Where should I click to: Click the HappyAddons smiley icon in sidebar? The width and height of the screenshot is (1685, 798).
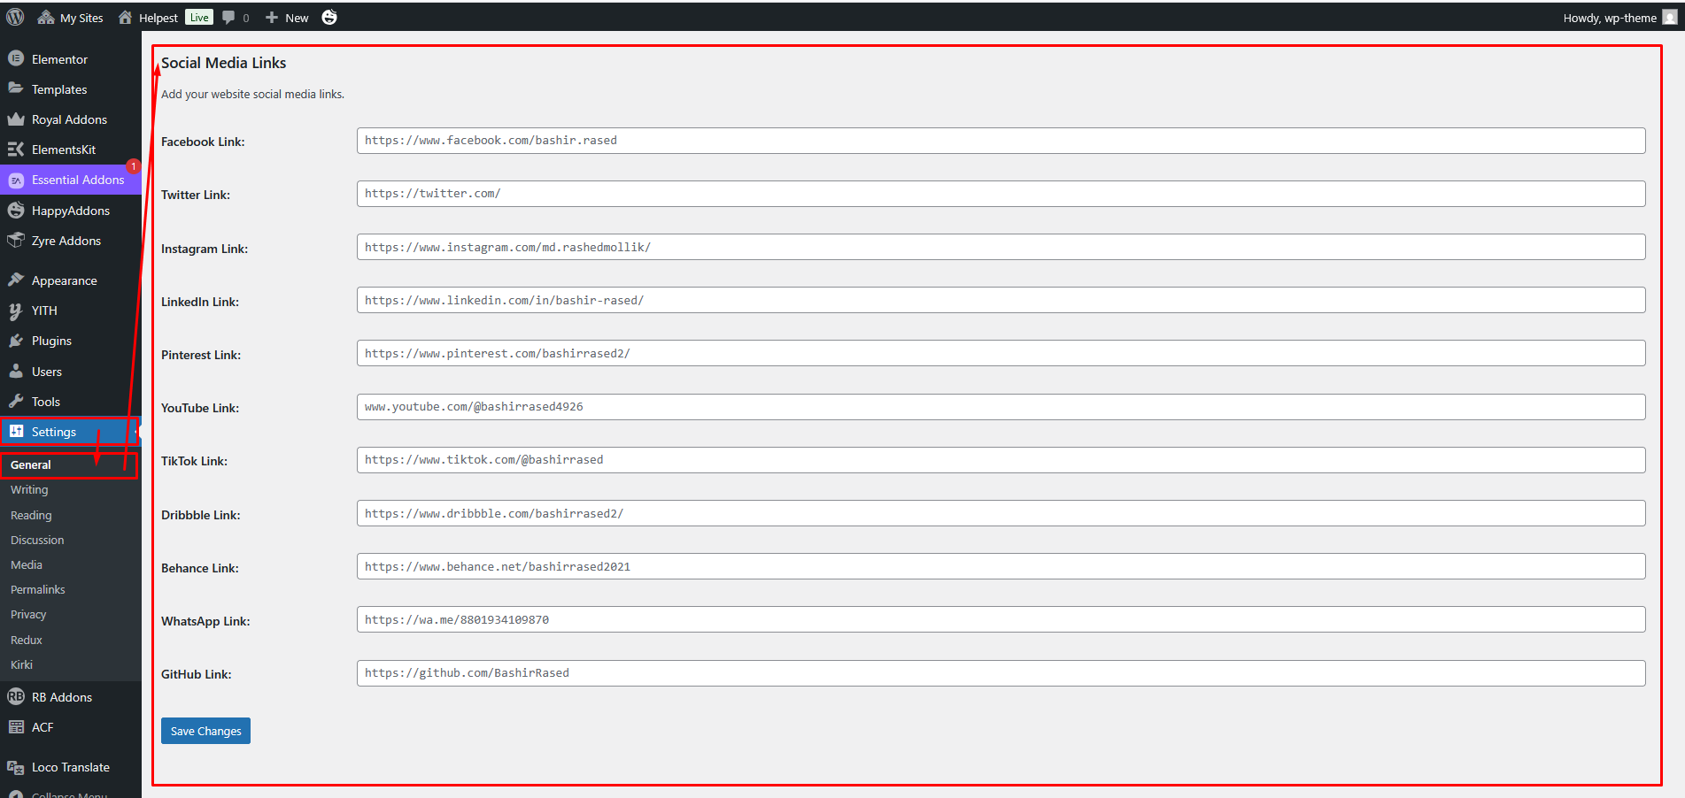click(16, 211)
